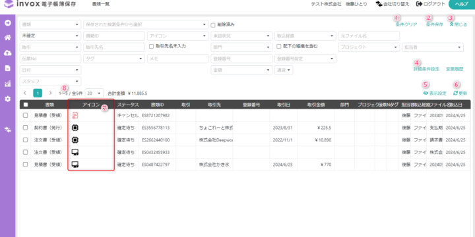The height and width of the screenshot is (237, 475).
Task: Click the chip icon in row ES3556778113
Action: [x=75, y=128]
